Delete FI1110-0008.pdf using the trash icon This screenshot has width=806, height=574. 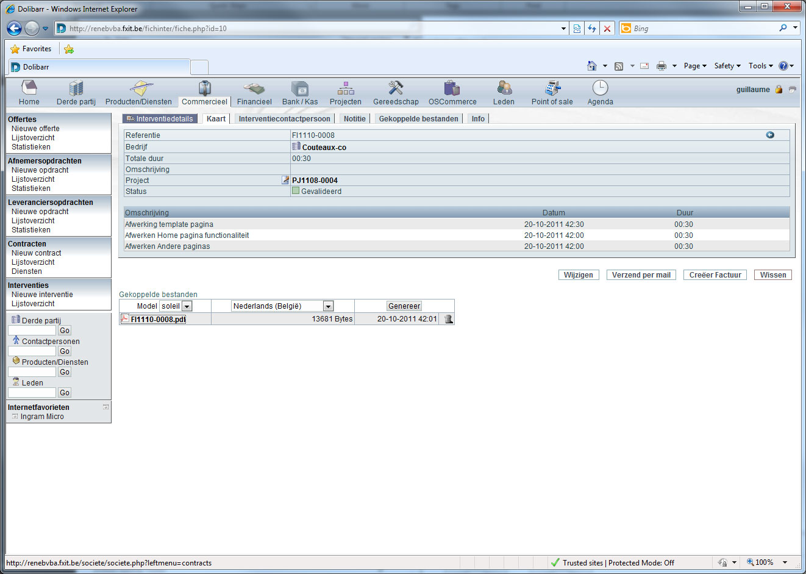coord(449,319)
